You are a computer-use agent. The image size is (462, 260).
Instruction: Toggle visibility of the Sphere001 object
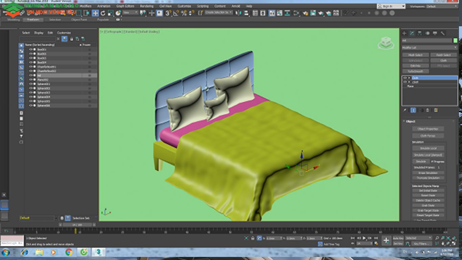[x=31, y=84]
